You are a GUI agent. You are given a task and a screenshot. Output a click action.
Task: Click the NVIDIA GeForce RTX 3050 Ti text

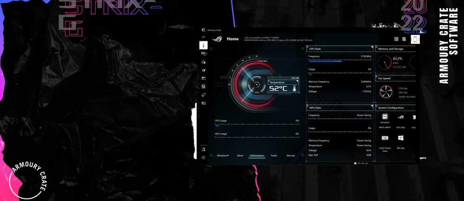click(x=278, y=40)
